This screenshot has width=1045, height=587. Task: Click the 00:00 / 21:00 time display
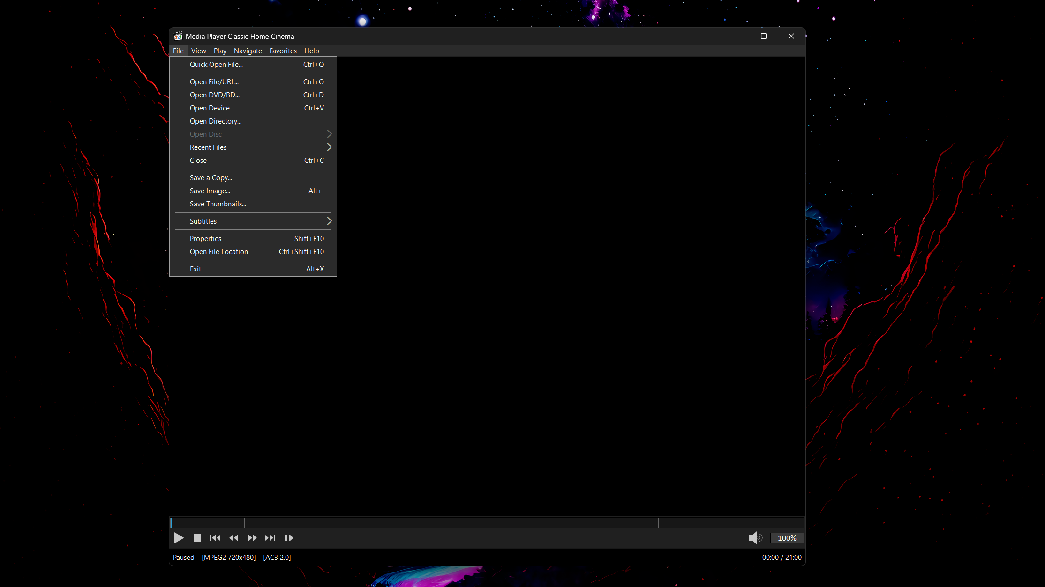click(782, 557)
